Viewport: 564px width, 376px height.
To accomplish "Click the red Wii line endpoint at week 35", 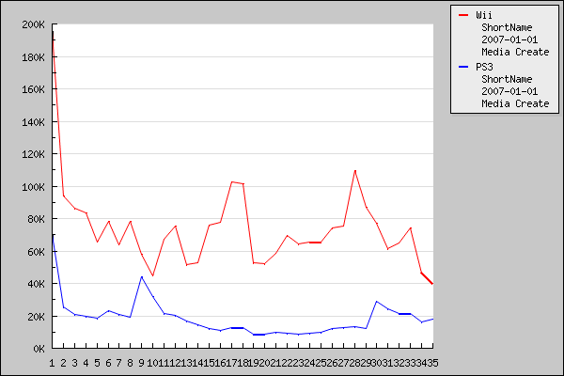I will tap(431, 284).
